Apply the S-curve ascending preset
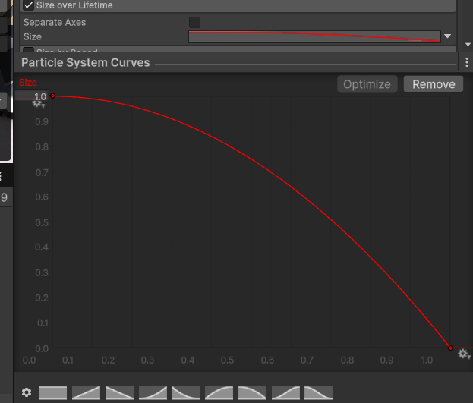The width and height of the screenshot is (473, 403). click(x=285, y=392)
